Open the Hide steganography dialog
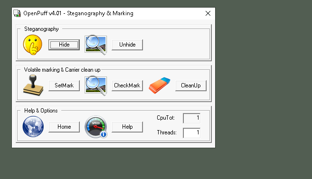The image size is (312, 179). pos(64,45)
